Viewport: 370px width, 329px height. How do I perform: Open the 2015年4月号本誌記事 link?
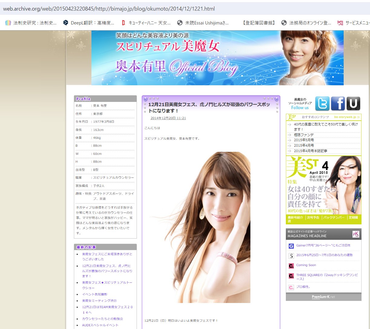tap(310, 151)
